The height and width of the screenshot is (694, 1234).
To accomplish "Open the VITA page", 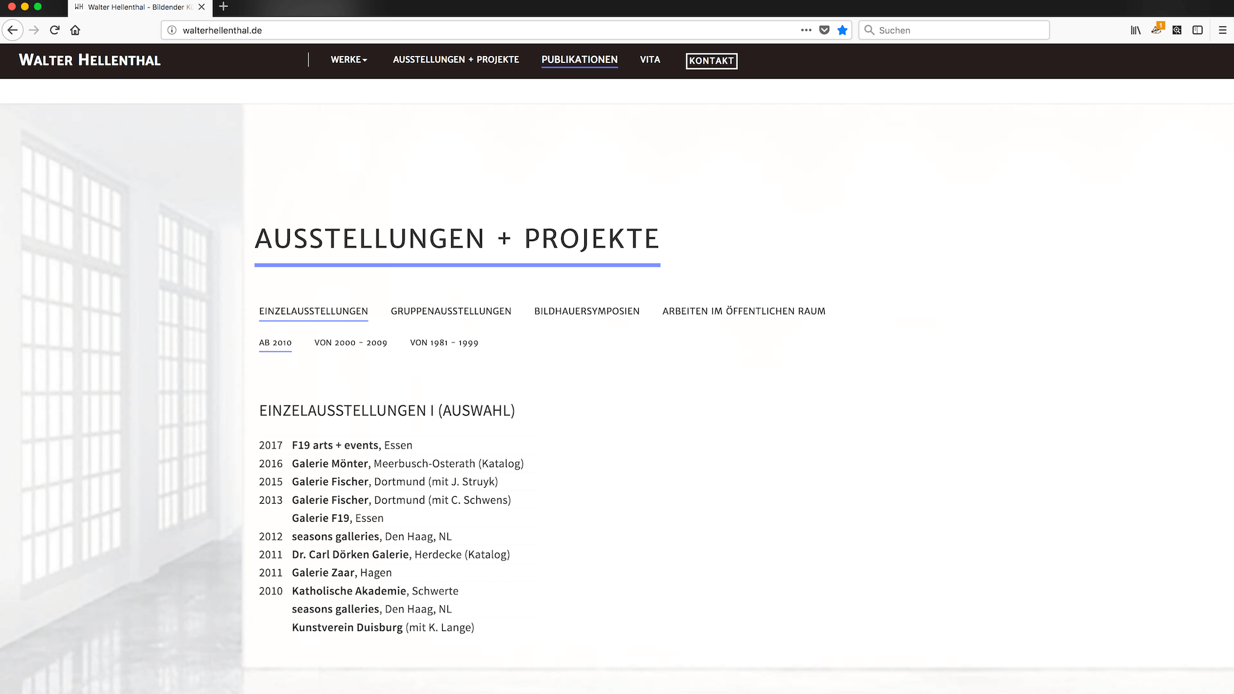I will coord(650,59).
